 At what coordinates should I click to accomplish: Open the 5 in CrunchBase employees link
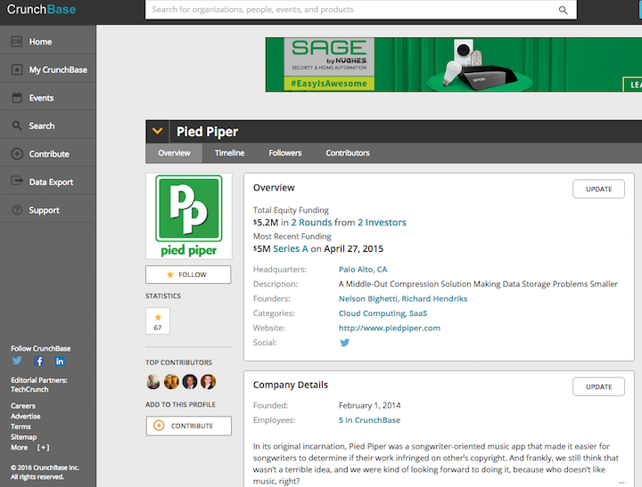click(x=369, y=420)
